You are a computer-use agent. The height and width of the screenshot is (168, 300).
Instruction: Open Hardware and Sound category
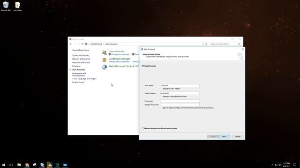pyautogui.click(x=81, y=63)
